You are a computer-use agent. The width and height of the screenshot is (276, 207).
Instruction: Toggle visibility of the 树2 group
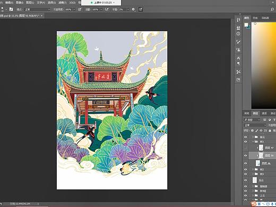(x=246, y=169)
